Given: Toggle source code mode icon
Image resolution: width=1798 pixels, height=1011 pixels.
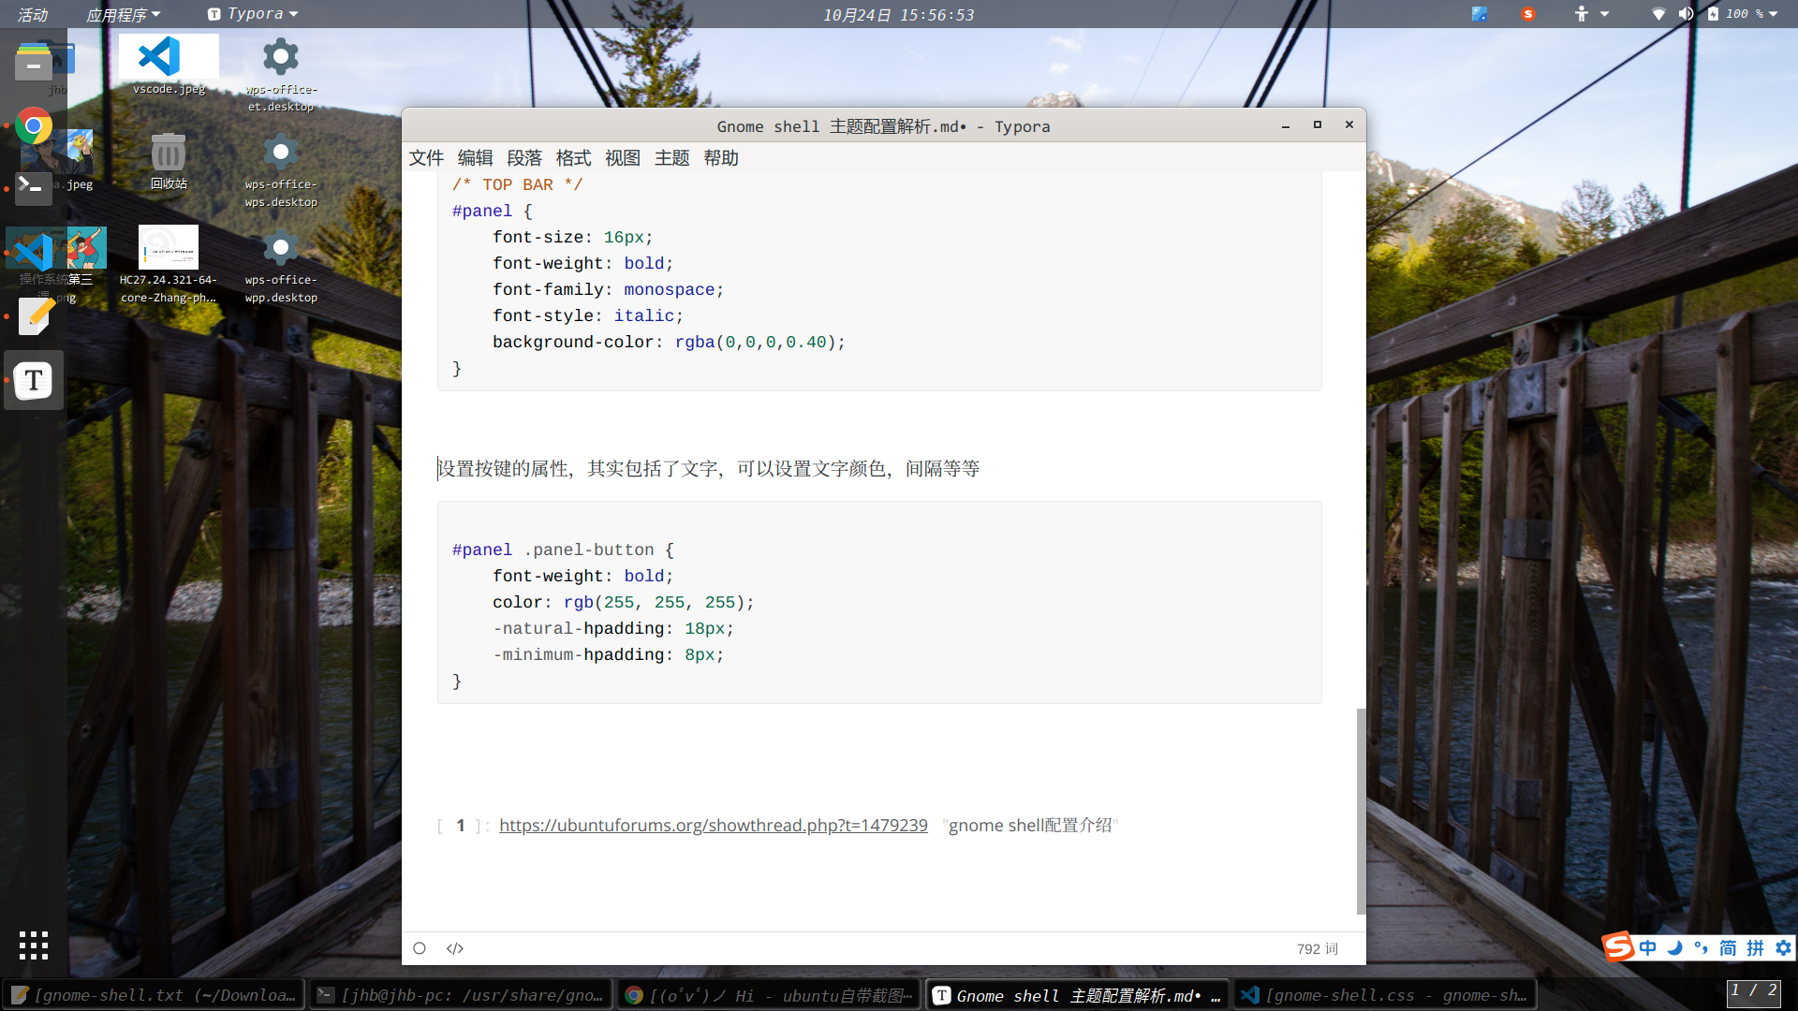Looking at the screenshot, I should (x=455, y=948).
